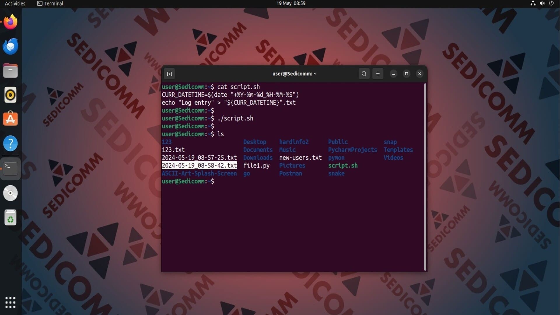The height and width of the screenshot is (315, 560).
Task: Launch Firefox from the dock
Action: click(x=10, y=22)
